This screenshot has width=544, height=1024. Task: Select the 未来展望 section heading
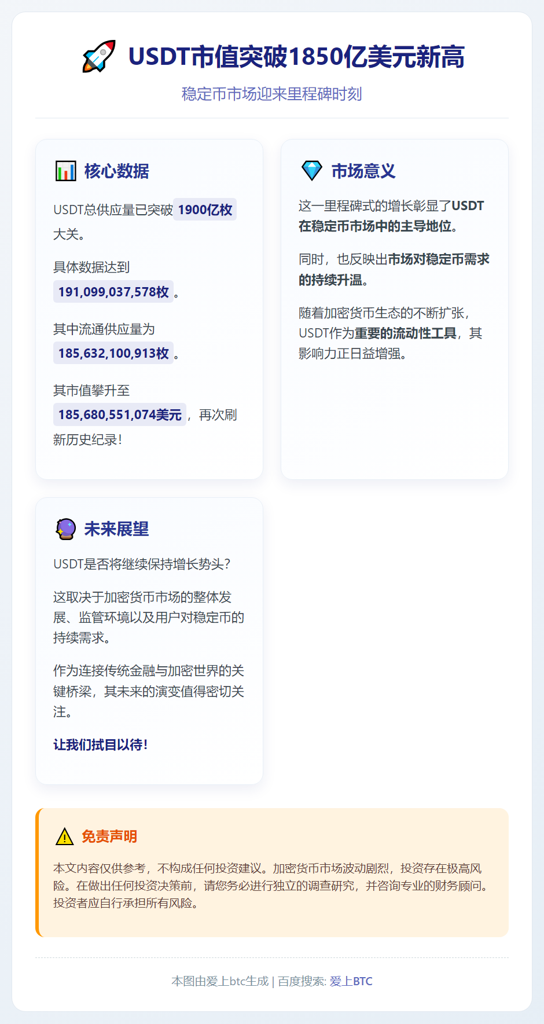(116, 528)
